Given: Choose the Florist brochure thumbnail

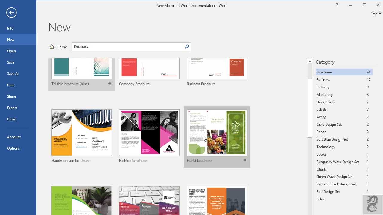Looking at the screenshot, I should click(x=217, y=133).
